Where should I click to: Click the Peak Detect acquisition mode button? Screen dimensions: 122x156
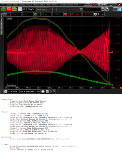pos(43,9)
